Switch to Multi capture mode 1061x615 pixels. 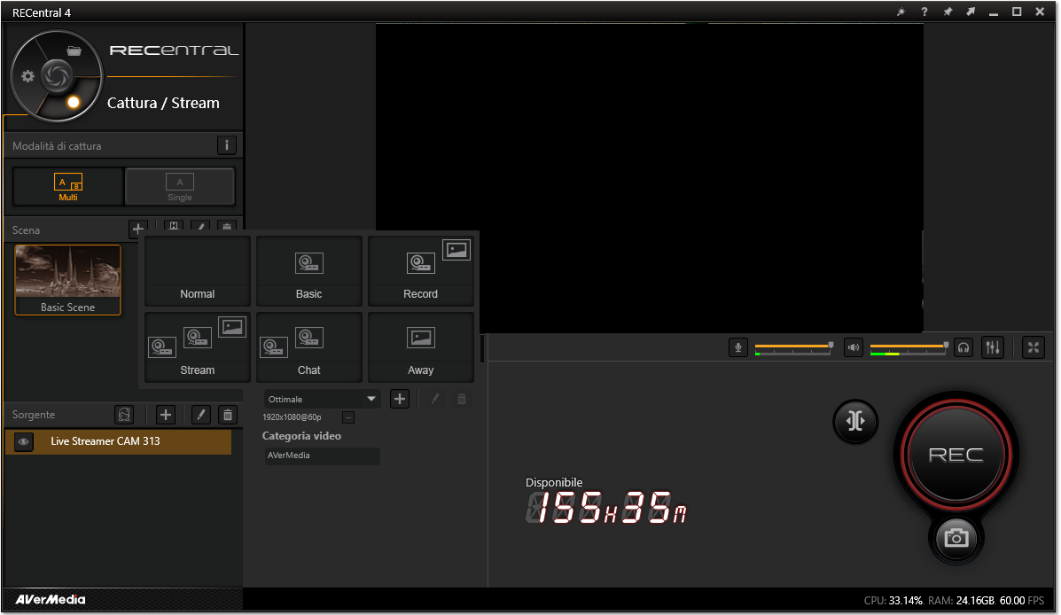coord(68,187)
